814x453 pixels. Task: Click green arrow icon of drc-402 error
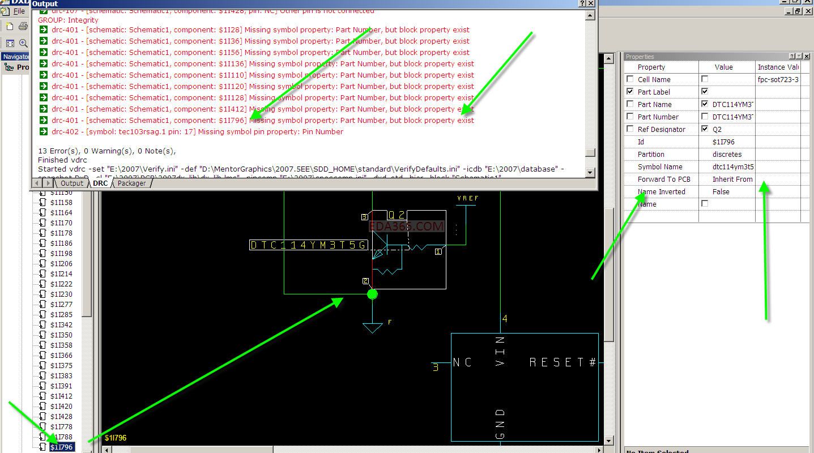point(44,131)
